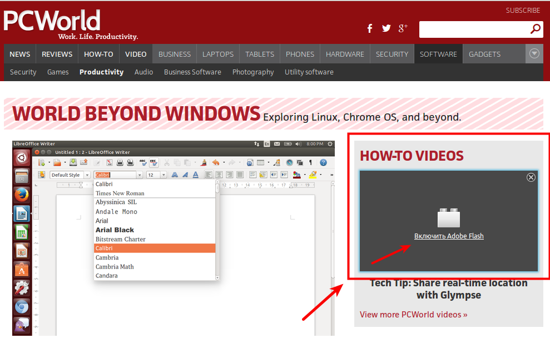Toggle numbered list button

pyautogui.click(x=252, y=175)
